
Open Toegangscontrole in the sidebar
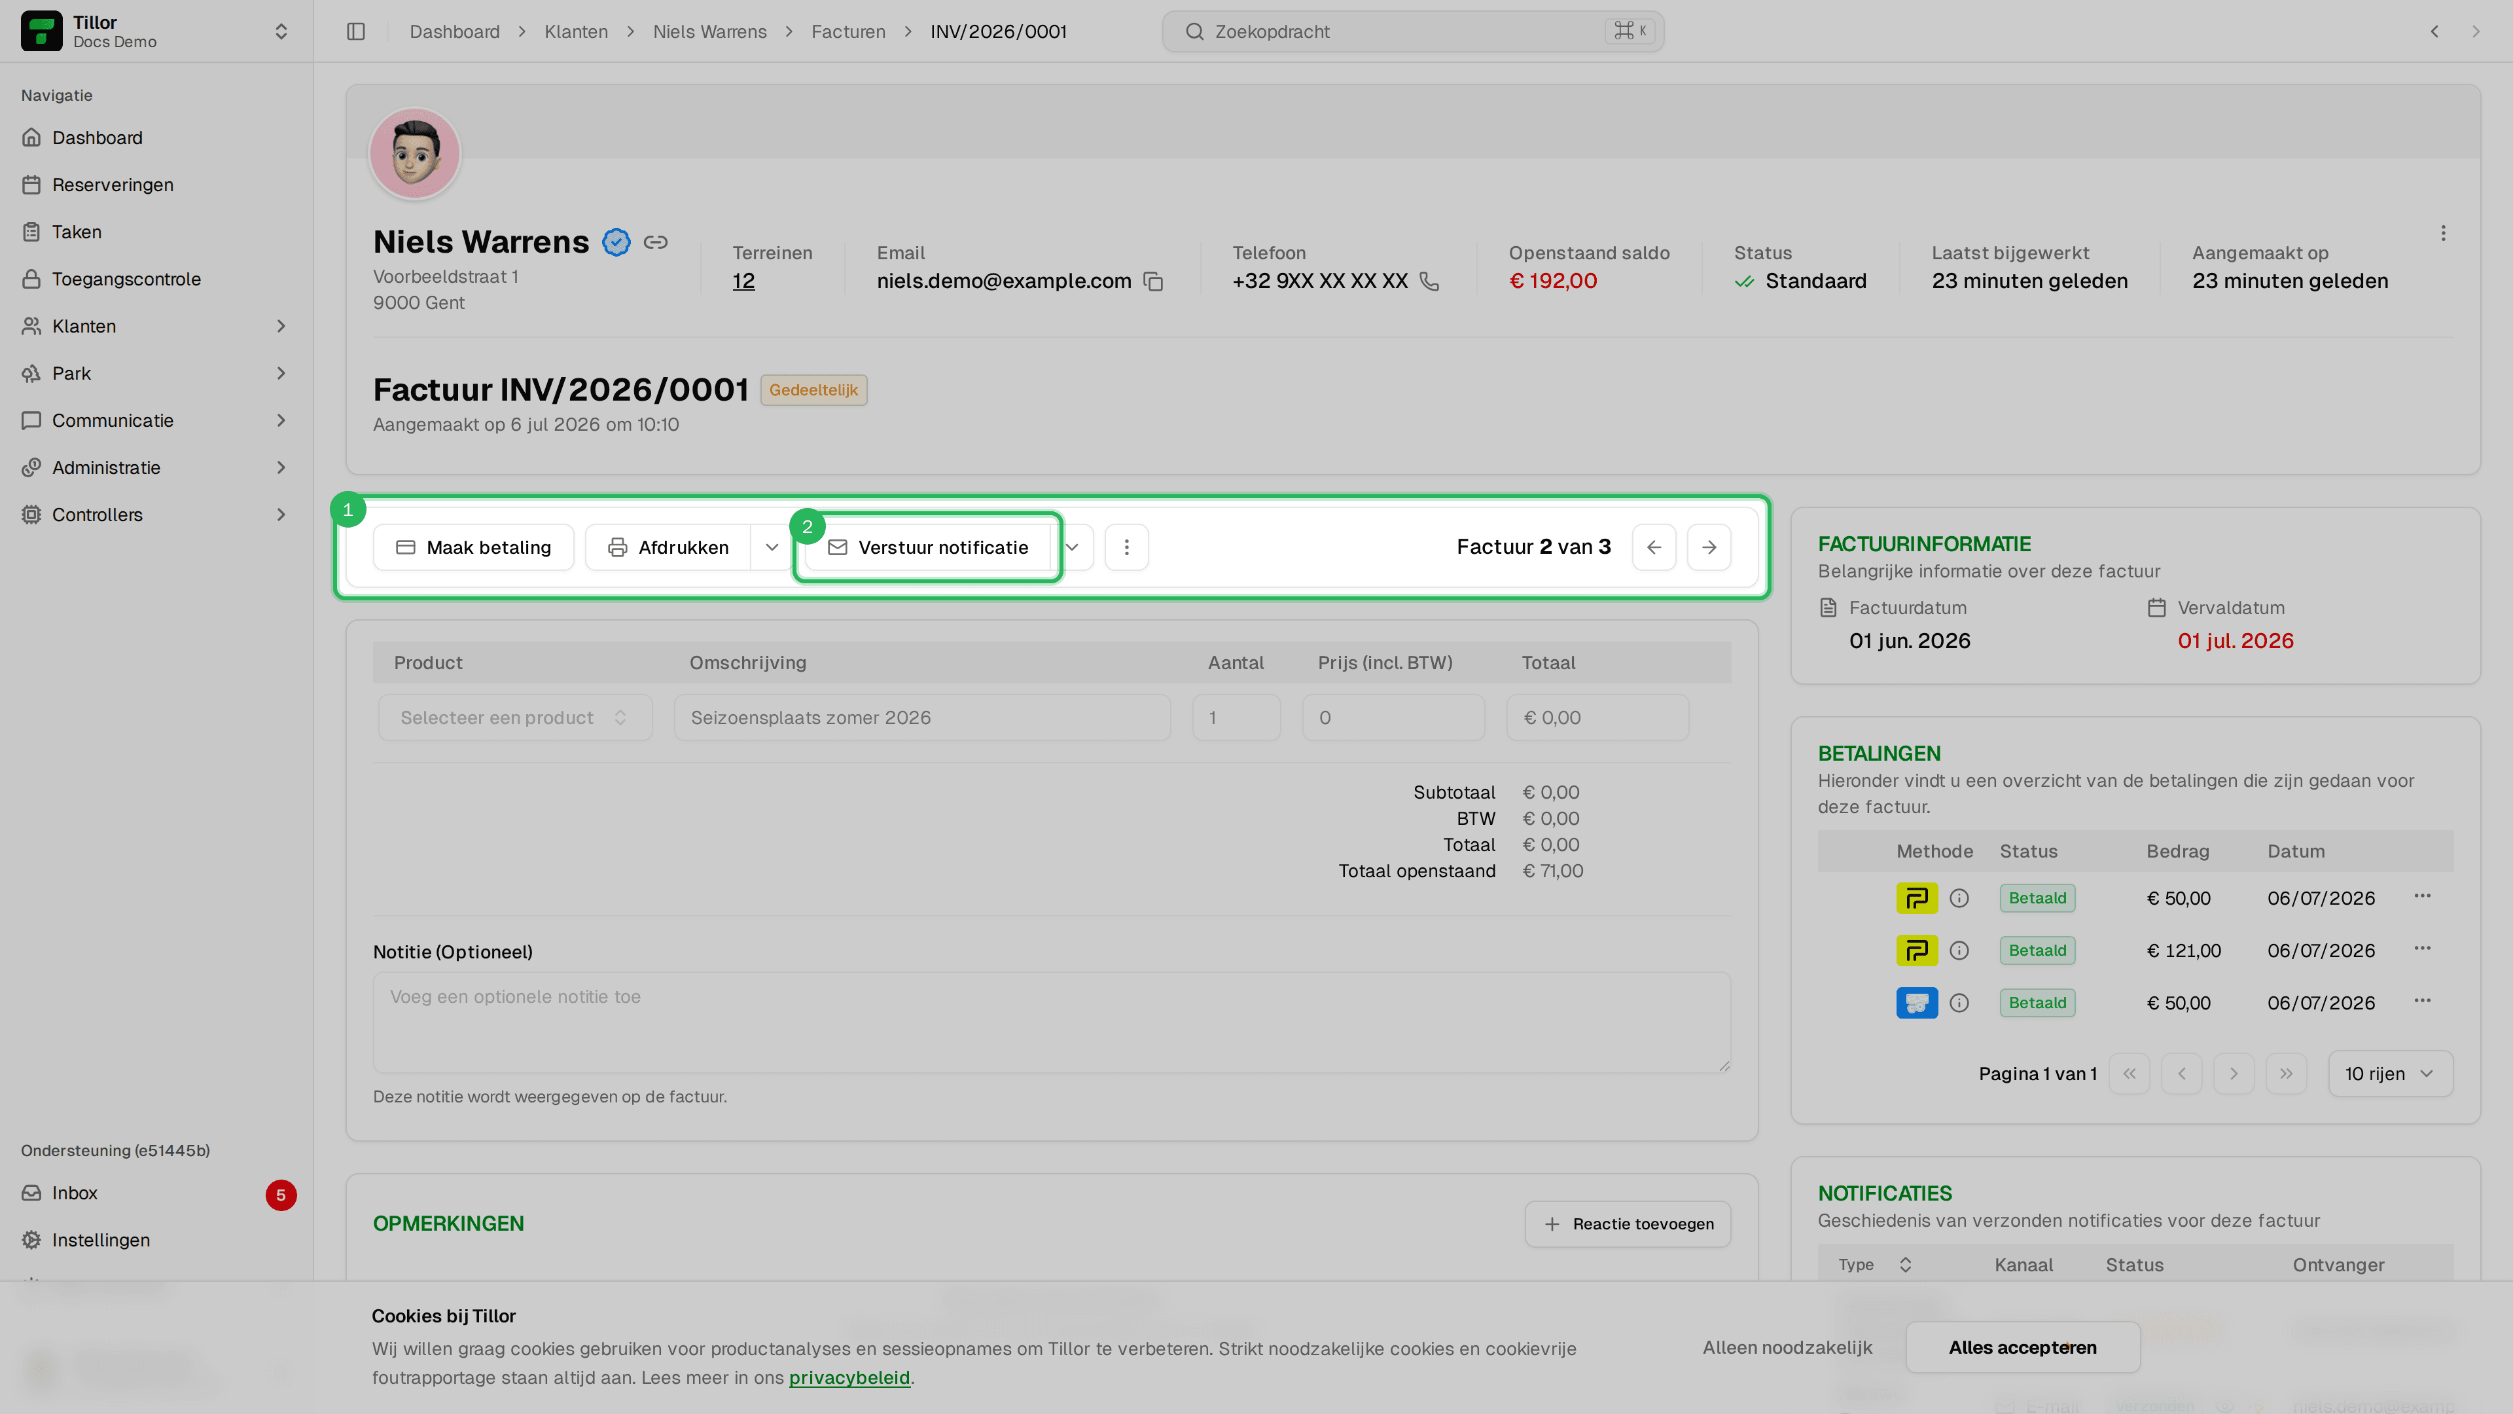coord(156,279)
